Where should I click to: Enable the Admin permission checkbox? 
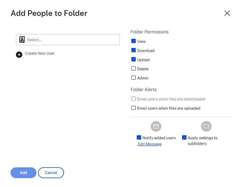coord(134,78)
